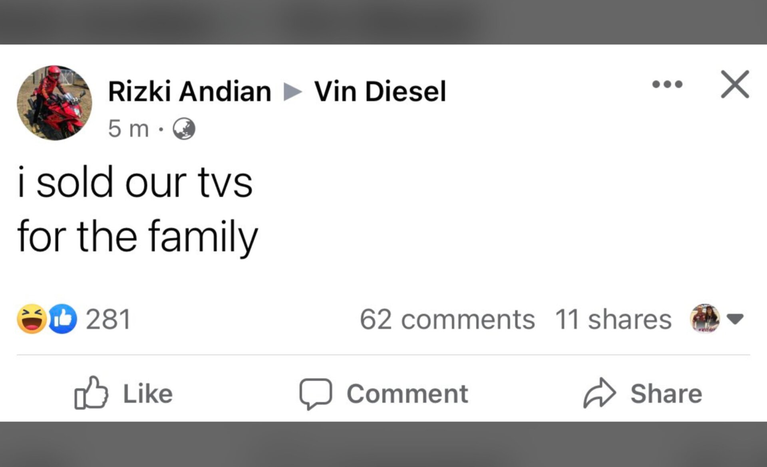Click the blue thumbs-up reaction icon
This screenshot has width=767, height=467.
tap(64, 318)
